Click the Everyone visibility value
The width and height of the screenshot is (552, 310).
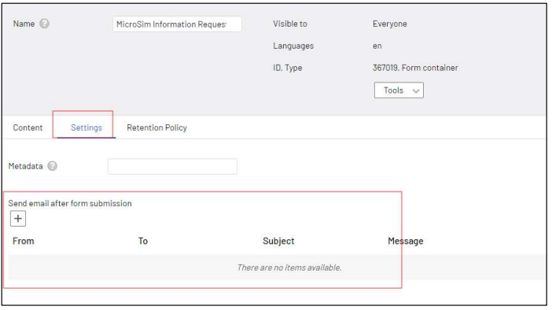point(390,24)
